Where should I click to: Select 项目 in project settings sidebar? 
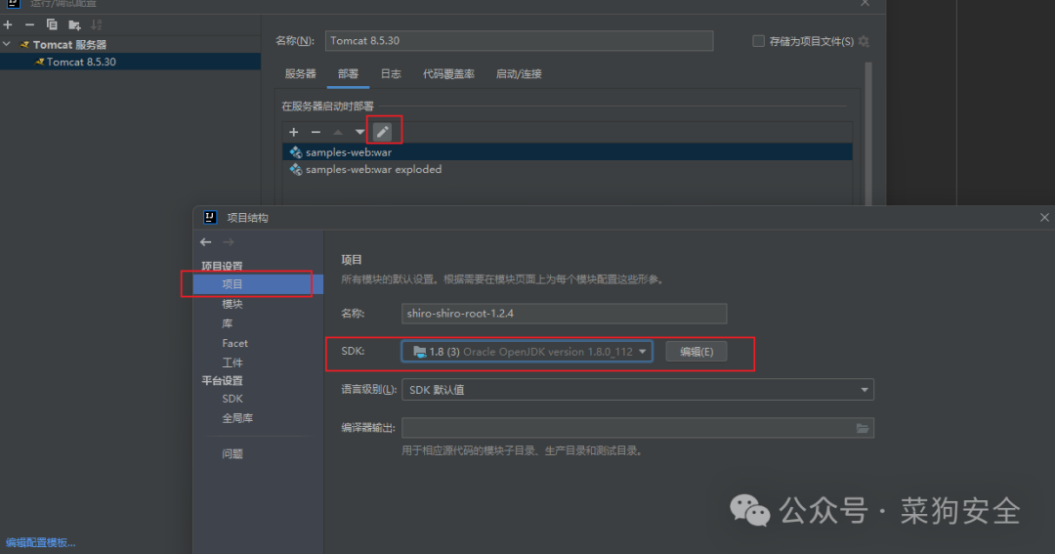[x=258, y=284]
